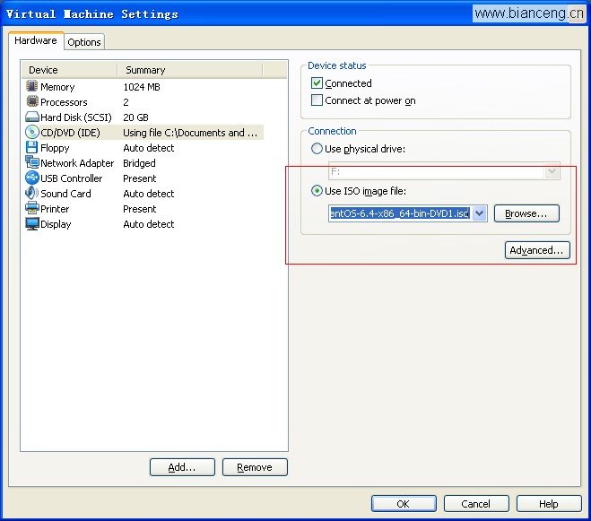The width and height of the screenshot is (591, 521).
Task: Select the Floppy row label
Action: (55, 148)
